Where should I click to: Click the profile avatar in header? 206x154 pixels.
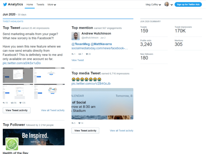point(167,4)
